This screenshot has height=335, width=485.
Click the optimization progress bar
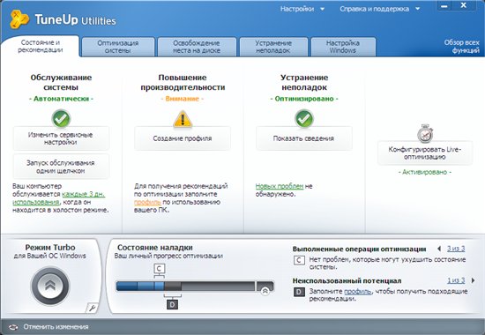[195, 287]
